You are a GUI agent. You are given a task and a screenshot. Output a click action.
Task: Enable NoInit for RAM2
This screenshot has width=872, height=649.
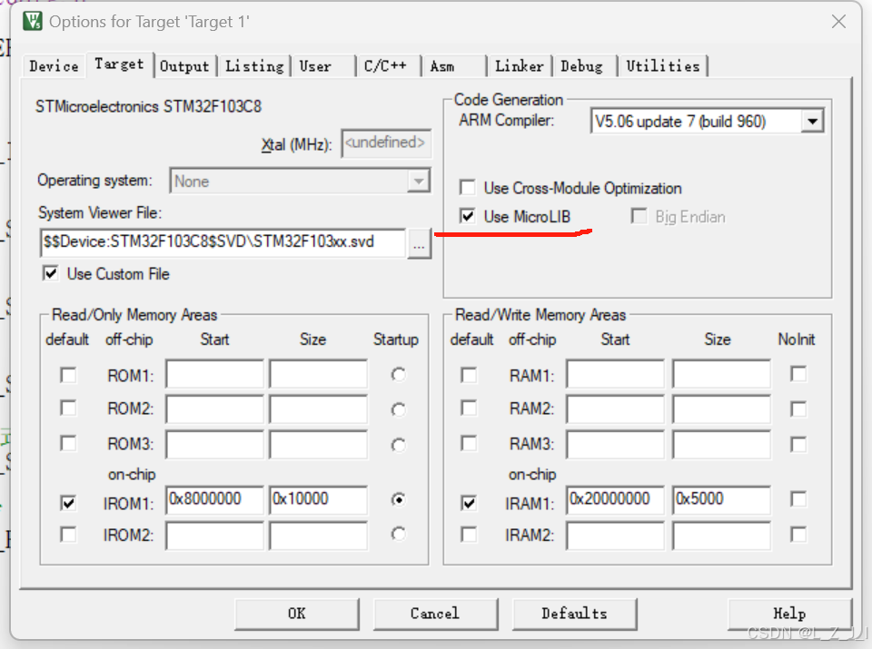click(x=798, y=409)
